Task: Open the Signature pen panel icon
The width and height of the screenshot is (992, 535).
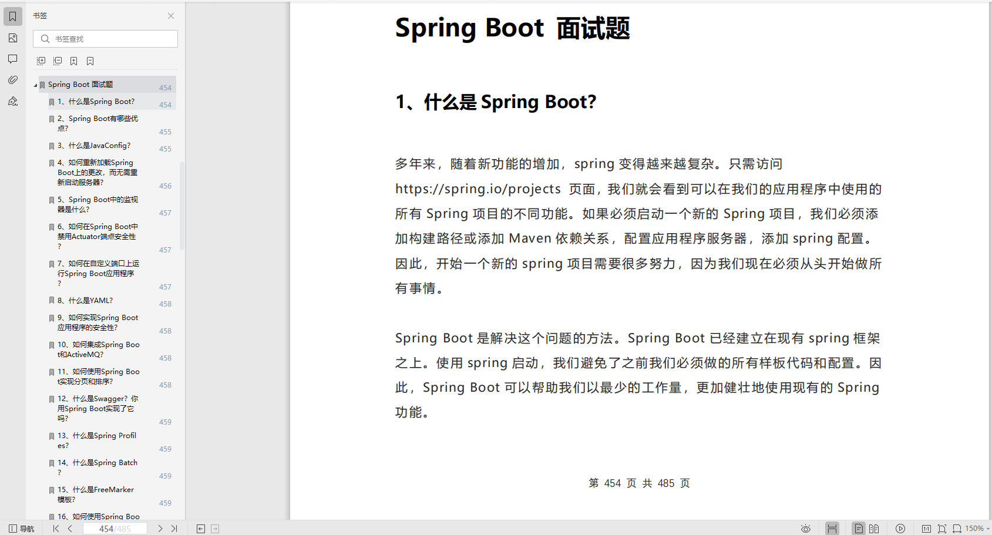Action: pos(13,101)
